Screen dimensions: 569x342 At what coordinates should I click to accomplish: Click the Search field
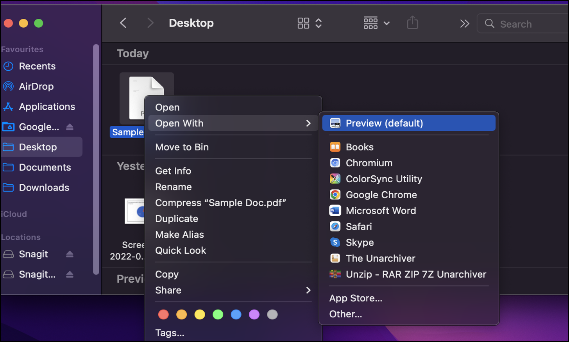point(523,24)
